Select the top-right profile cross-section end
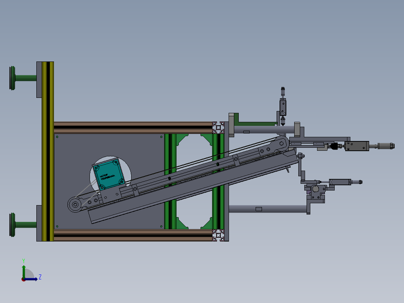The height and width of the screenshot is (303, 404). tap(218, 127)
